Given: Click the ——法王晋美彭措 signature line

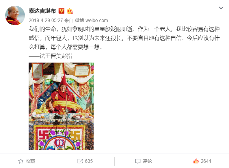Looking at the screenshot, I should (51, 56).
